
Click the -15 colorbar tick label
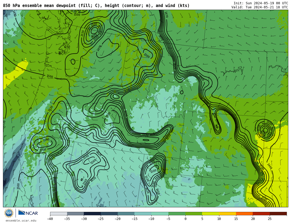[x=134, y=219]
